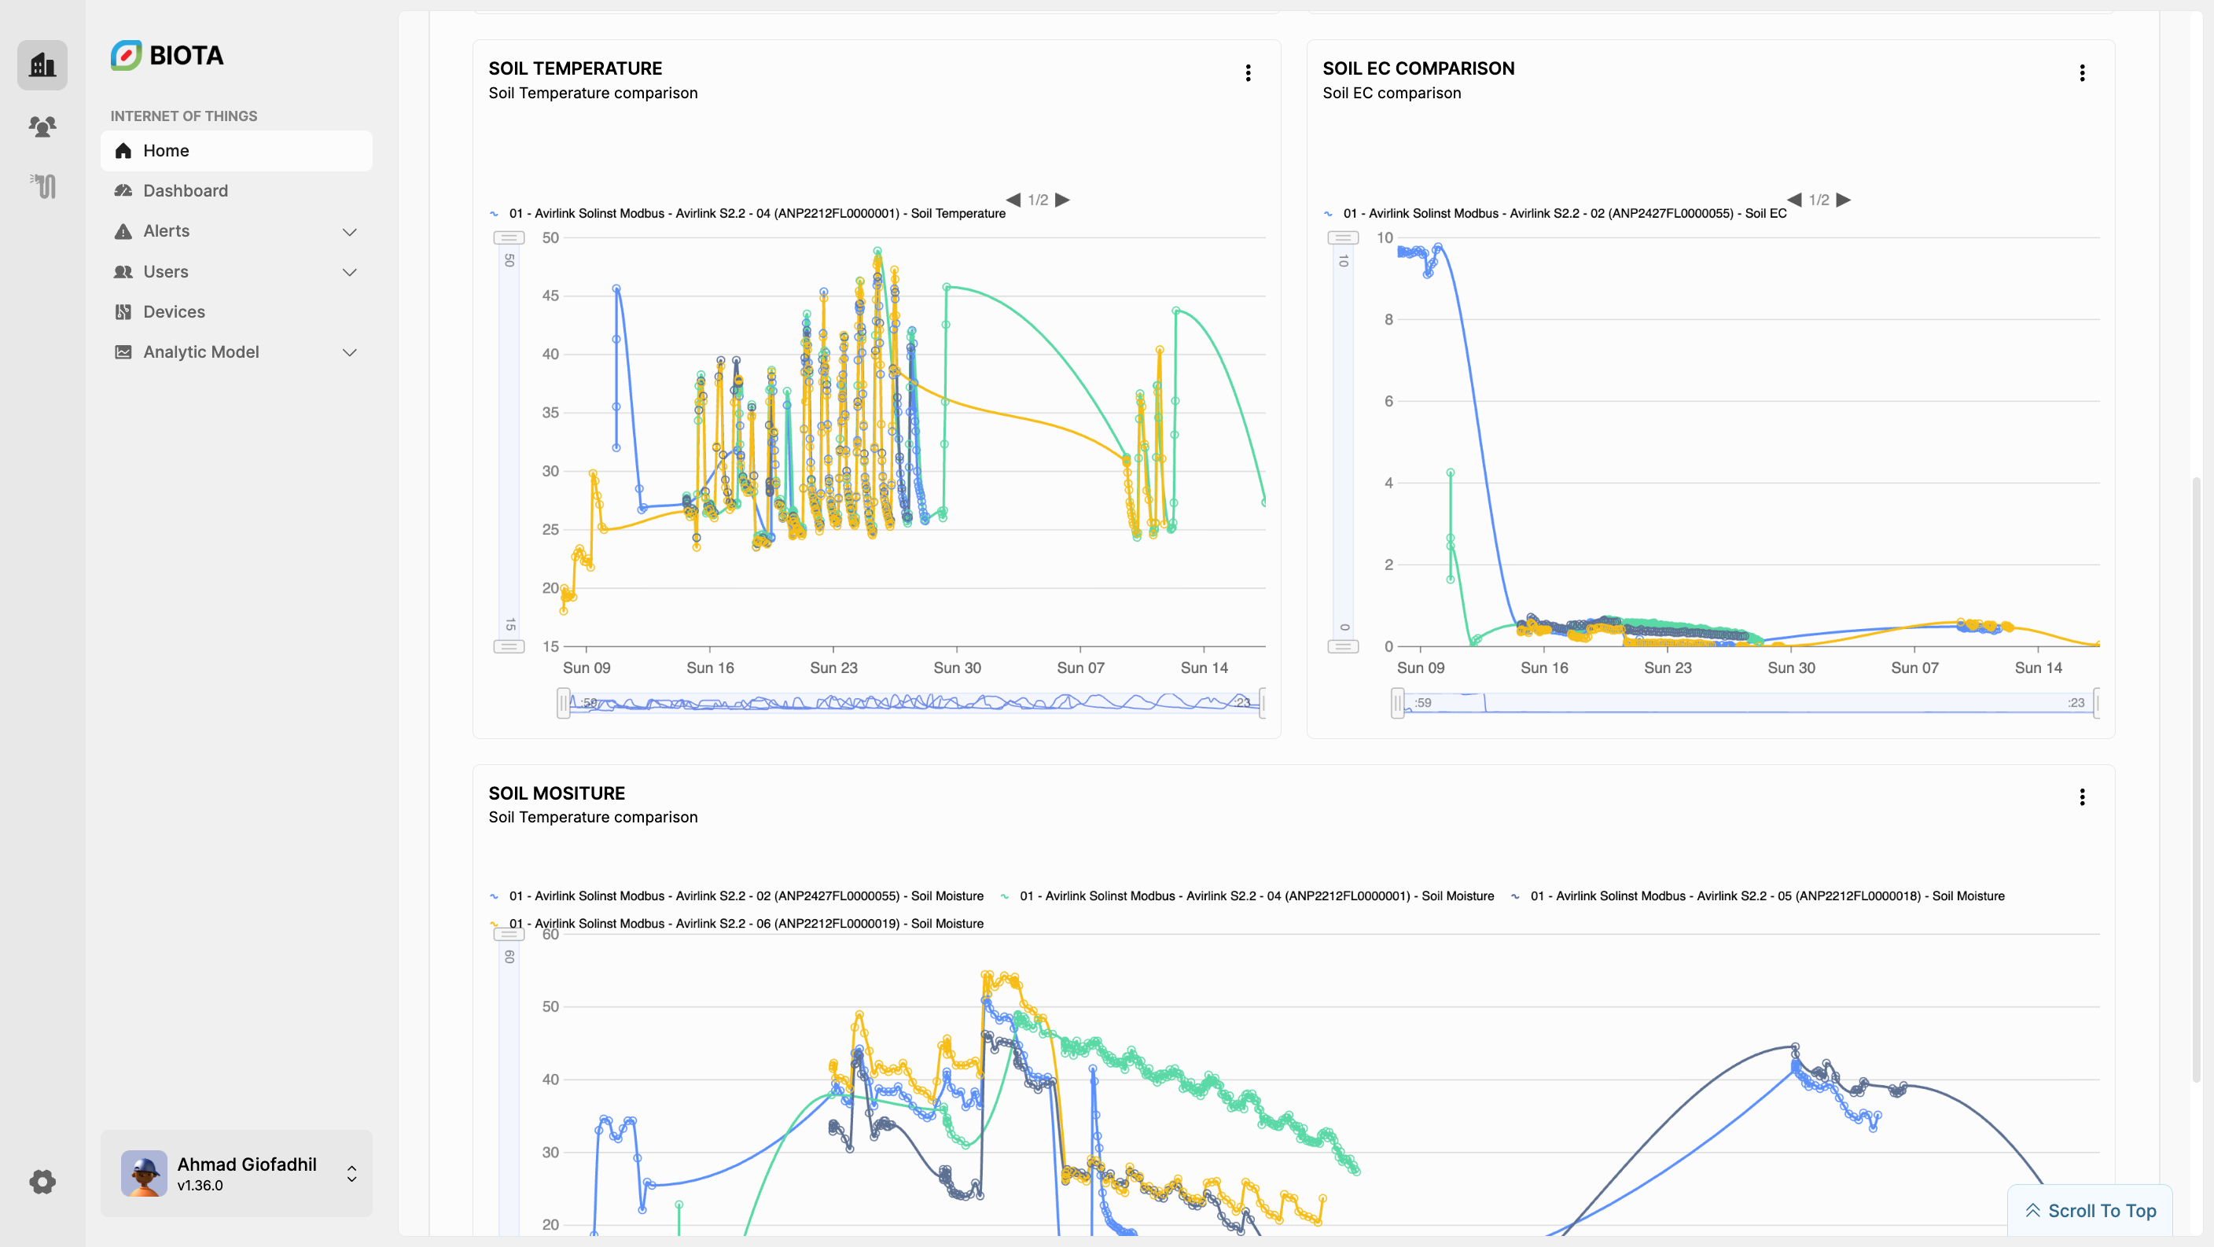Grab Soil EC time zoom right handle
This screenshot has width=2214, height=1247.
2096,703
